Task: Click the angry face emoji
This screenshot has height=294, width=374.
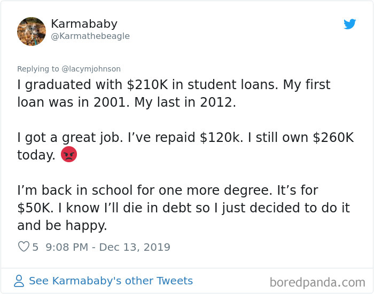Action: (69, 154)
